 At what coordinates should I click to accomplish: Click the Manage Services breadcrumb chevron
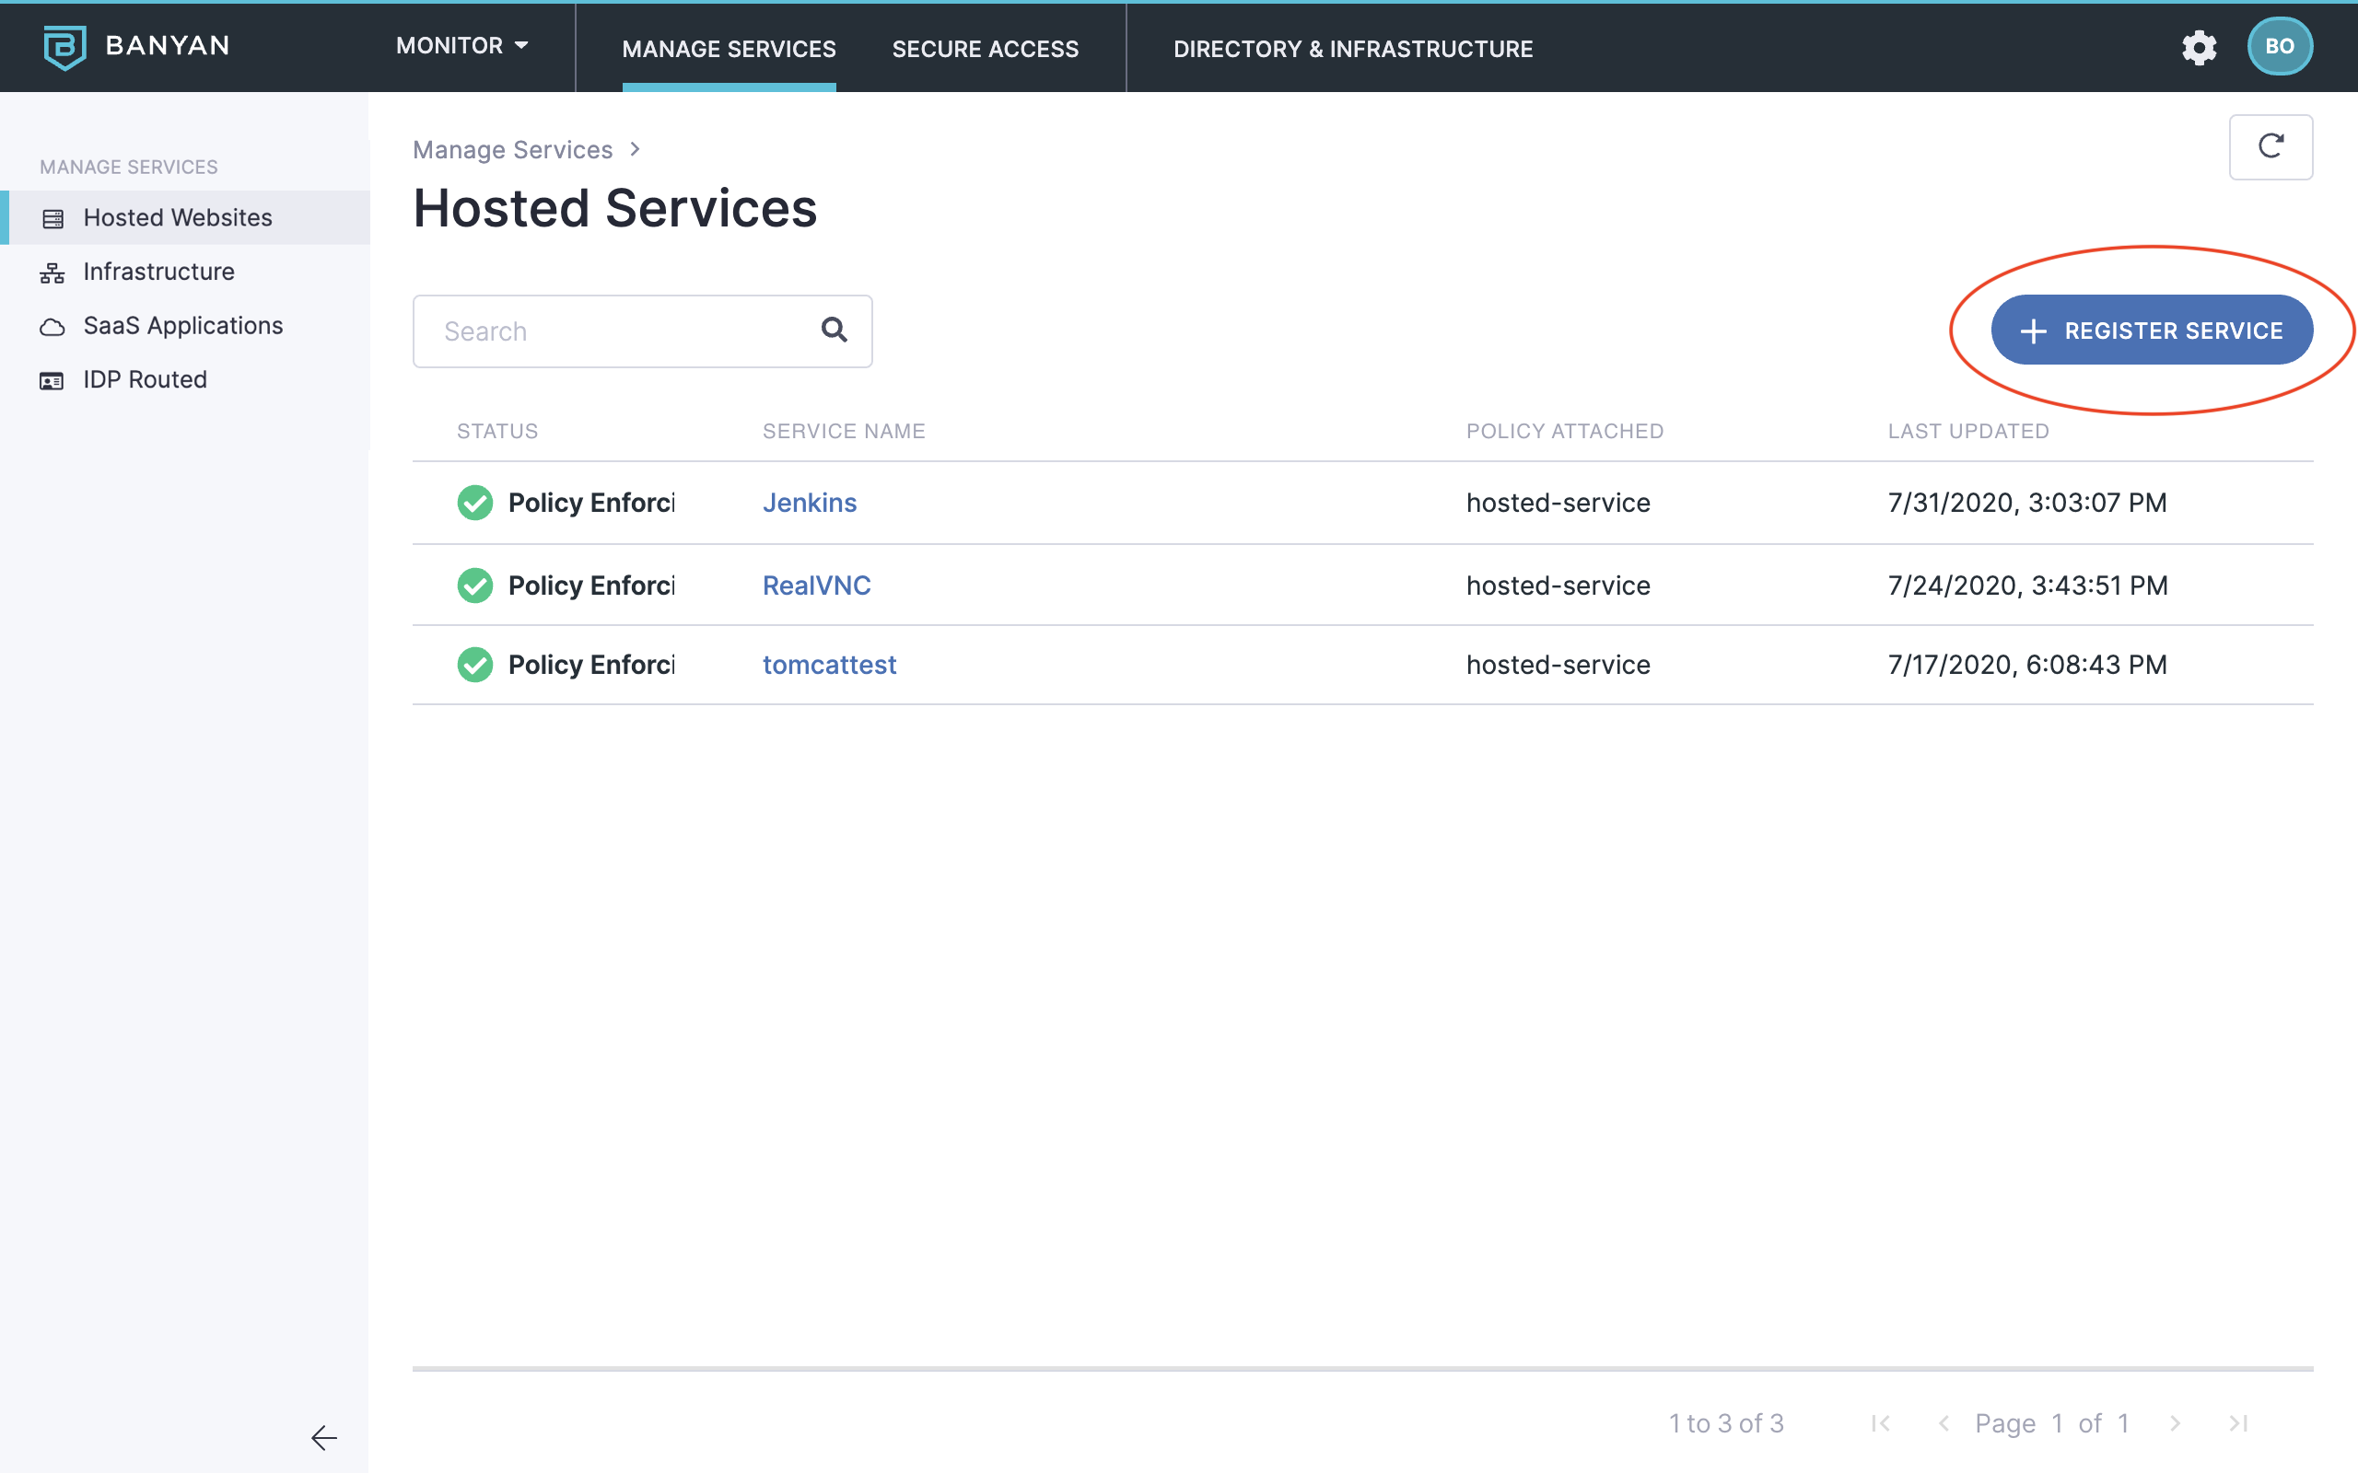[x=636, y=149]
